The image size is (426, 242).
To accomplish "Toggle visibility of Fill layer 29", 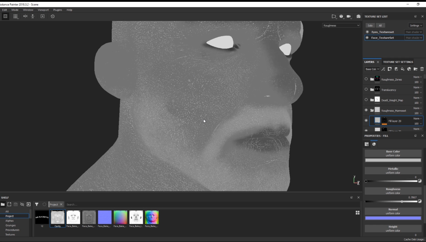I will click(x=366, y=120).
